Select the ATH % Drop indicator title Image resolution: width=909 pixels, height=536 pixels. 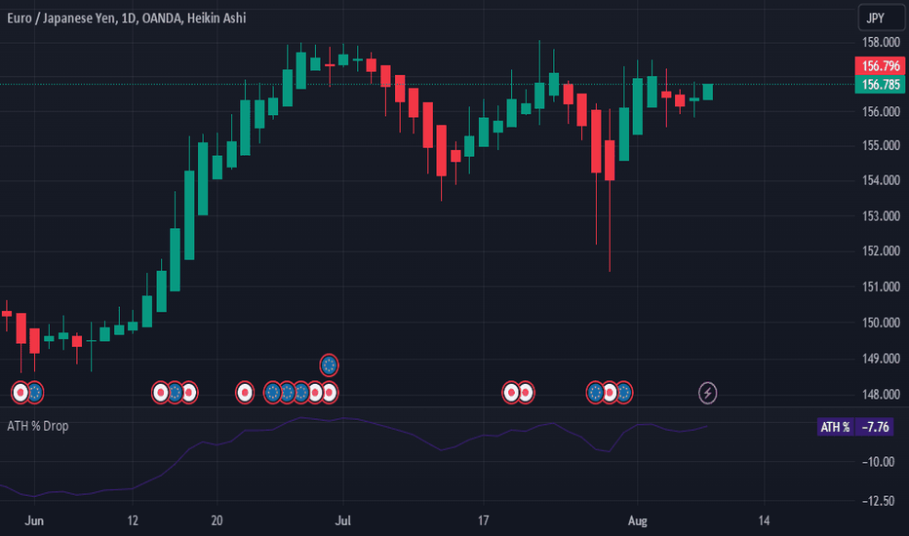[x=38, y=426]
